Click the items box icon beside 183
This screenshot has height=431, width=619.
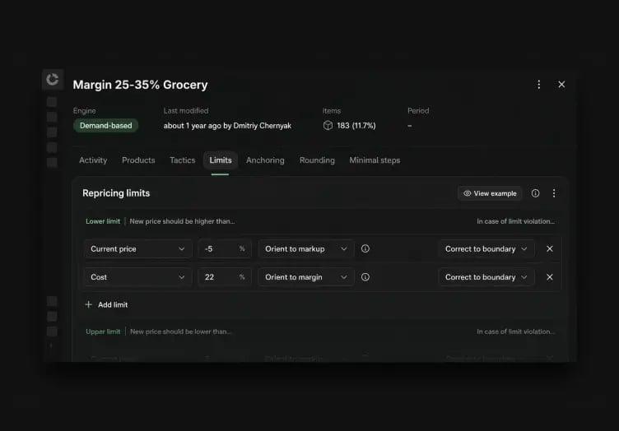click(328, 125)
